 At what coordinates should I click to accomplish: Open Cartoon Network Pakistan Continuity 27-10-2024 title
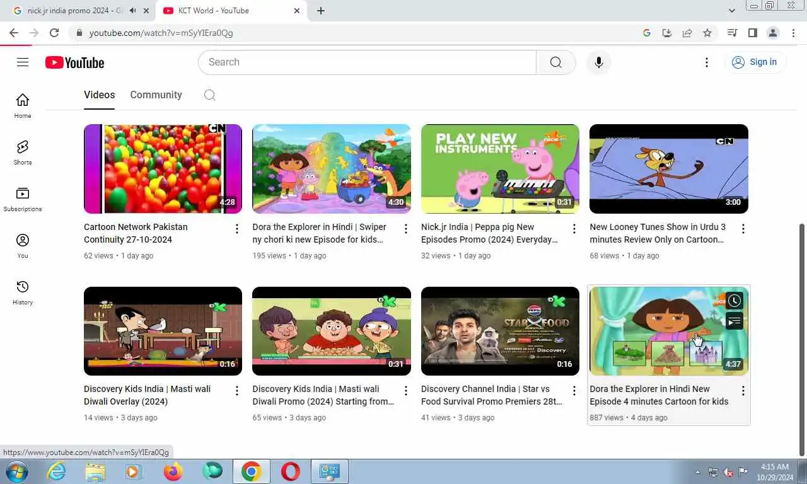click(136, 233)
